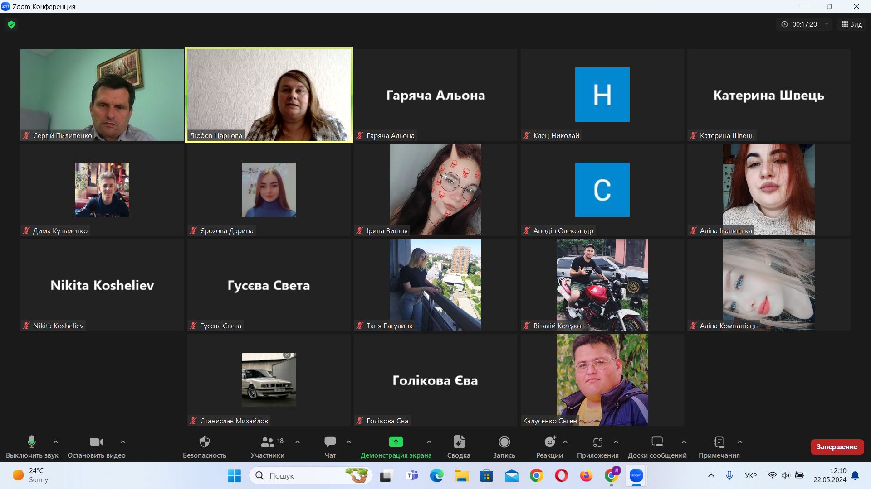The height and width of the screenshot is (489, 871).
Task: Select Любов Царьова video tile
Action: (269, 95)
